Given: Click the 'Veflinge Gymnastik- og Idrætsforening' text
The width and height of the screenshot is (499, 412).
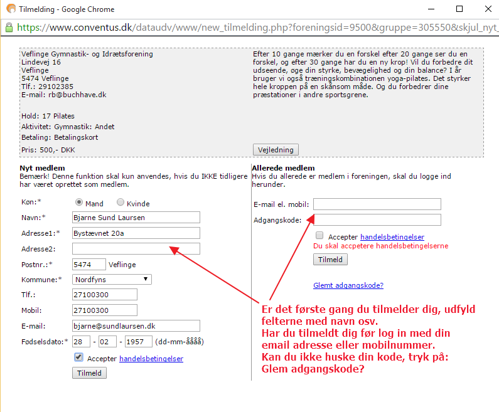Looking at the screenshot, I should click(87, 54).
